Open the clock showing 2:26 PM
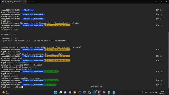 (x=162, y=92)
